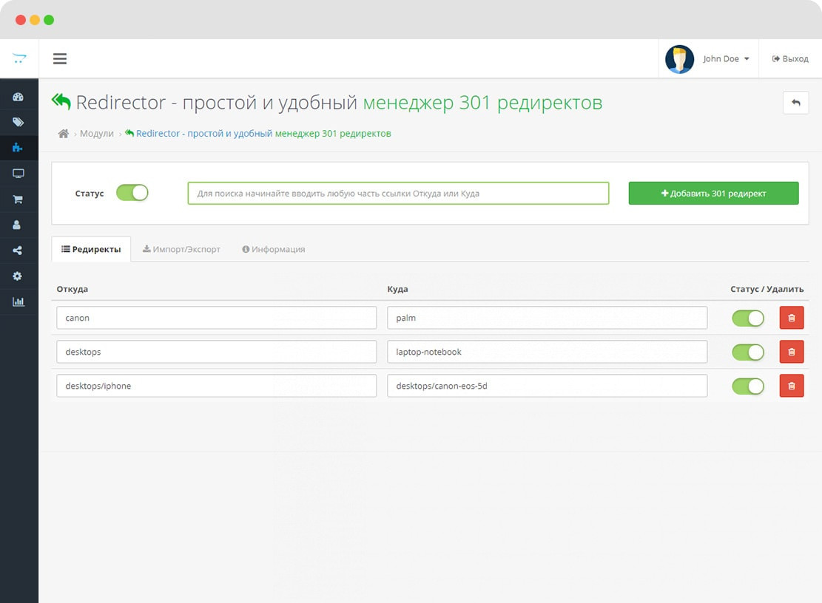Open the reports chart icon in sidebar
Screen dimensions: 822x603
[18, 301]
